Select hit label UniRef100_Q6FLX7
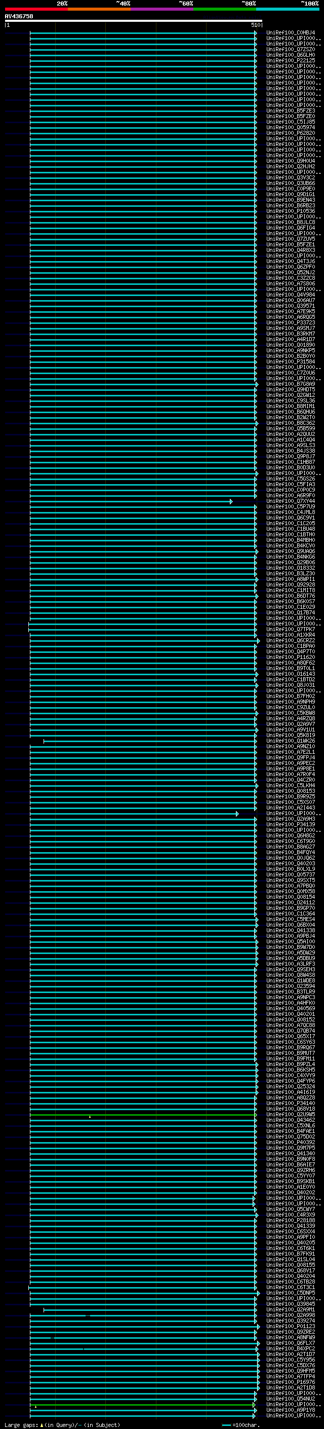This screenshot has width=324, height=1429. click(x=290, y=1343)
